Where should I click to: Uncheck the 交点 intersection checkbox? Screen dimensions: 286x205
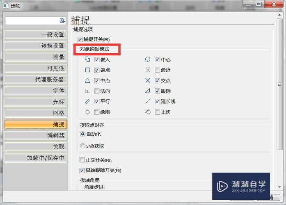[157, 80]
